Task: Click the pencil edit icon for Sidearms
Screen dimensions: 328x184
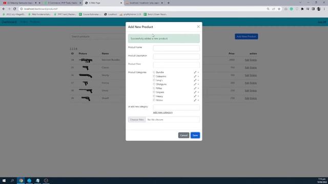Action: (195, 76)
